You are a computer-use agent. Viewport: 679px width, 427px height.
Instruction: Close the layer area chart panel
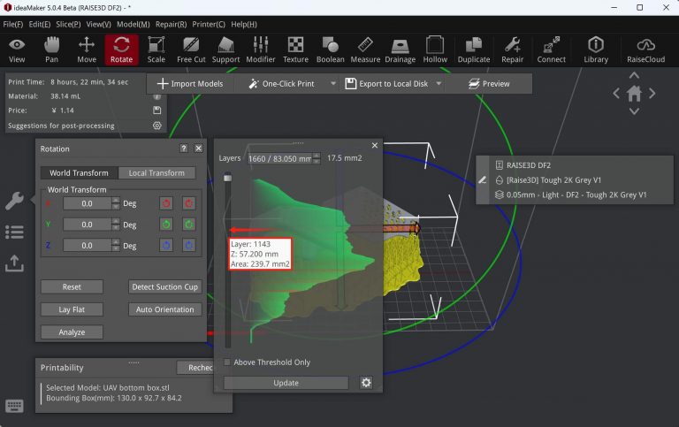point(375,146)
